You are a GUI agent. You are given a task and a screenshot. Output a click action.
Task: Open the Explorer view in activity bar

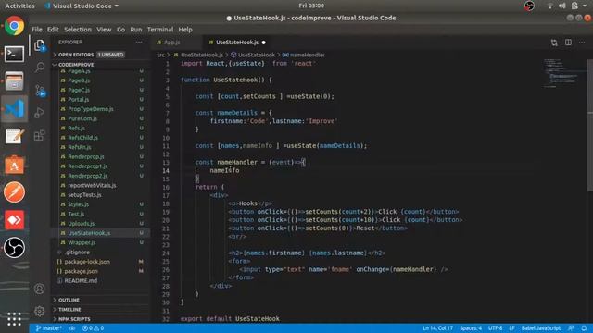40,45
